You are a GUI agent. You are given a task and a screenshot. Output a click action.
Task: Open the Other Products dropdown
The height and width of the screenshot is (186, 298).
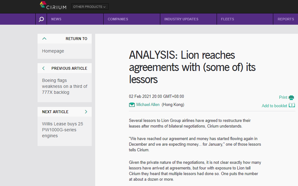click(90, 7)
